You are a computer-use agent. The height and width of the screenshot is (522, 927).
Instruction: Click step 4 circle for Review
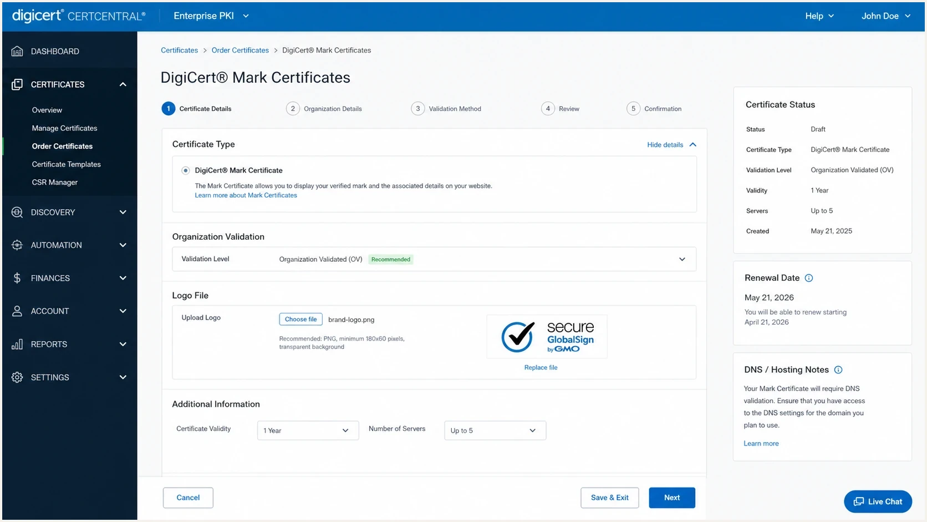[548, 109]
